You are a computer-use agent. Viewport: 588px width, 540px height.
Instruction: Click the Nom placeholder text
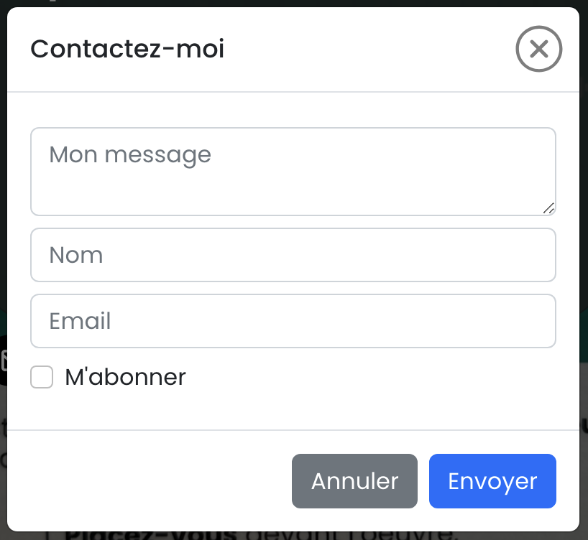pos(75,255)
